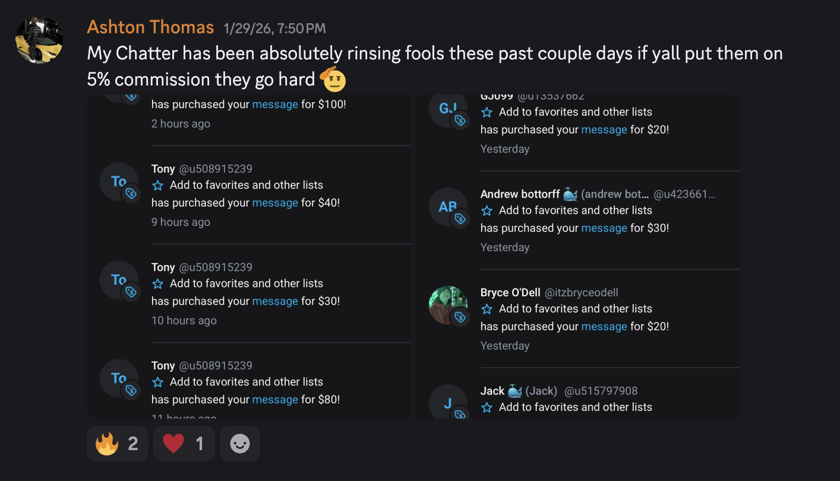Click star icon beside Tony's $40 purchase
The image size is (840, 481).
tap(157, 186)
